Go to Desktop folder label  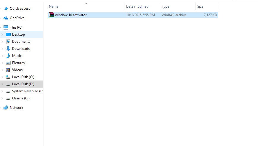click(x=18, y=35)
